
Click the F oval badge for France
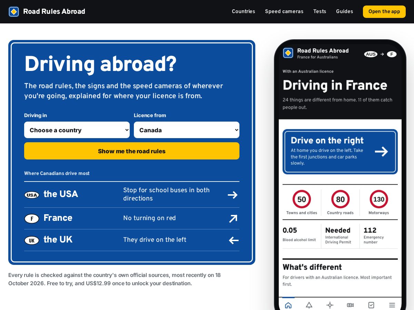coord(32,219)
